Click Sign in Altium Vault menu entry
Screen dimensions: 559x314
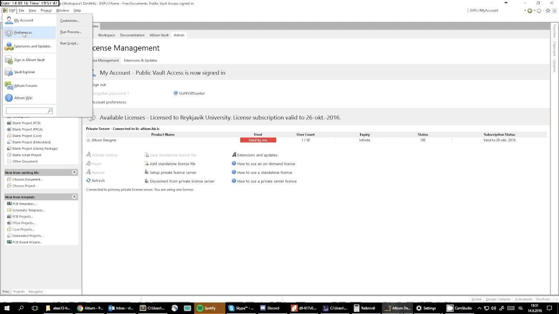(29, 60)
